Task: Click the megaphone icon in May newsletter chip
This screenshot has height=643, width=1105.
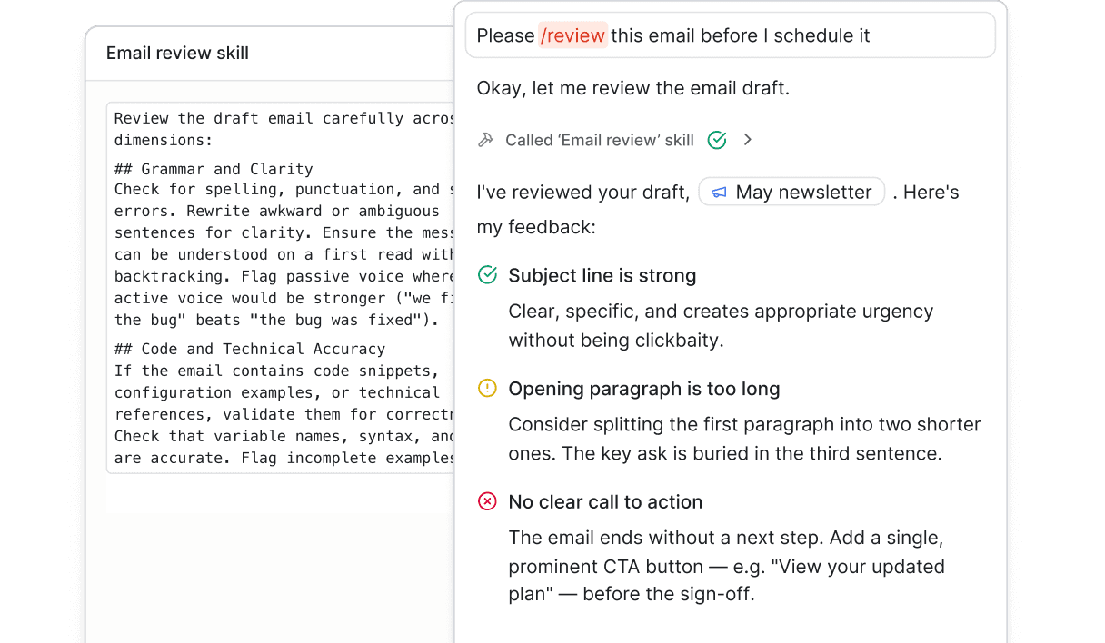Action: coord(719,193)
